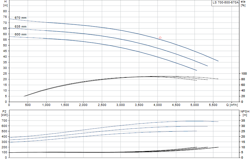Click the red duty point circle marker
251x163 pixels.
160,38
